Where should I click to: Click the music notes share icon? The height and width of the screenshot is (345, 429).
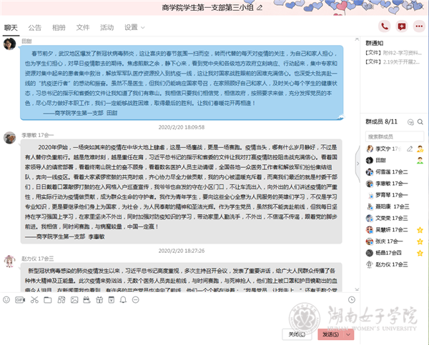(x=61, y=299)
